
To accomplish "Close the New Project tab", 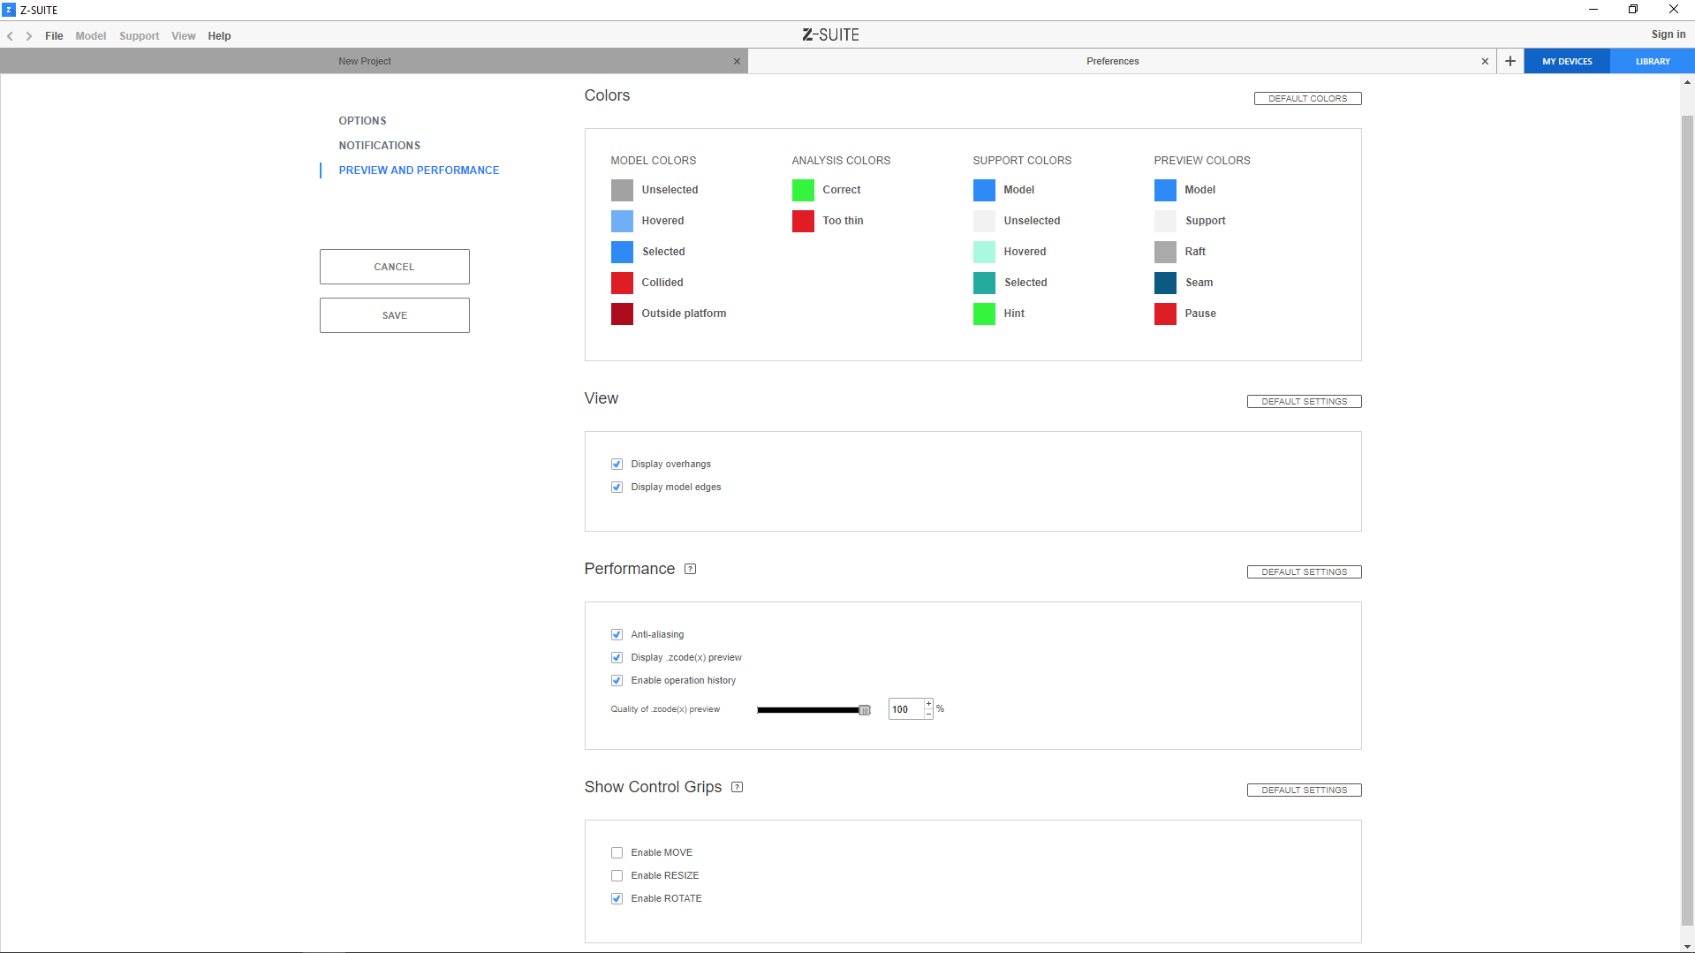I will [737, 61].
